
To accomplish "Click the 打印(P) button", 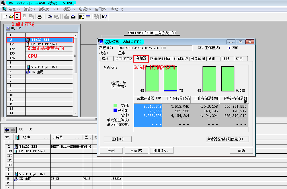I will tap(161, 151).
